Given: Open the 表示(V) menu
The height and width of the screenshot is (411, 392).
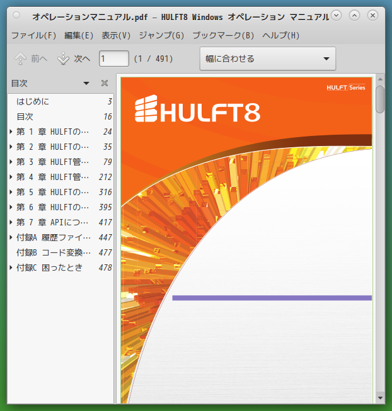Looking at the screenshot, I should tap(116, 35).
